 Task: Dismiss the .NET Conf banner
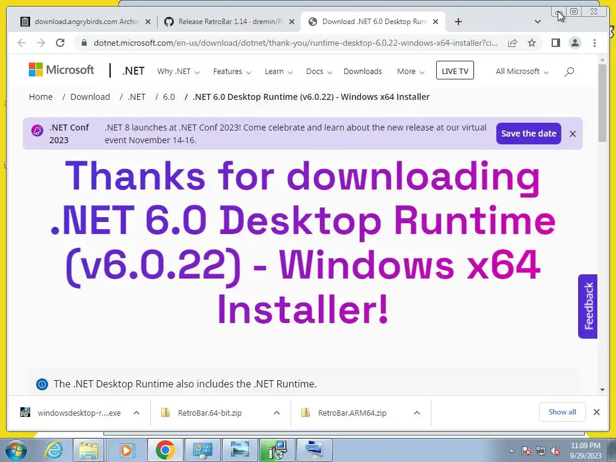click(x=573, y=134)
